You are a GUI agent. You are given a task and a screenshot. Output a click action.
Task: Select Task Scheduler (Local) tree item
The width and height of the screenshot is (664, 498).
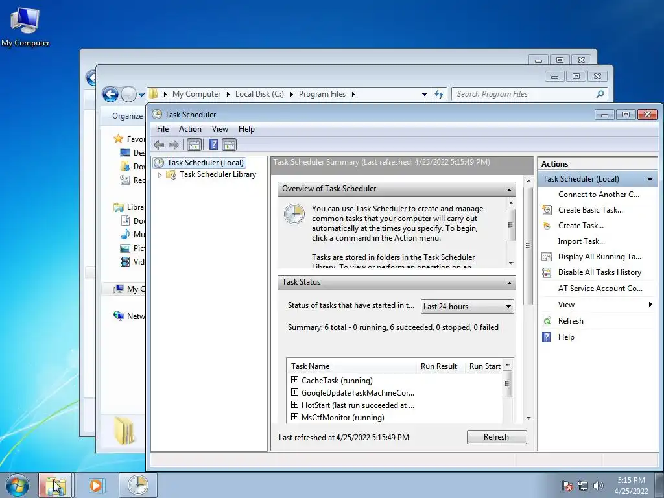pyautogui.click(x=206, y=163)
